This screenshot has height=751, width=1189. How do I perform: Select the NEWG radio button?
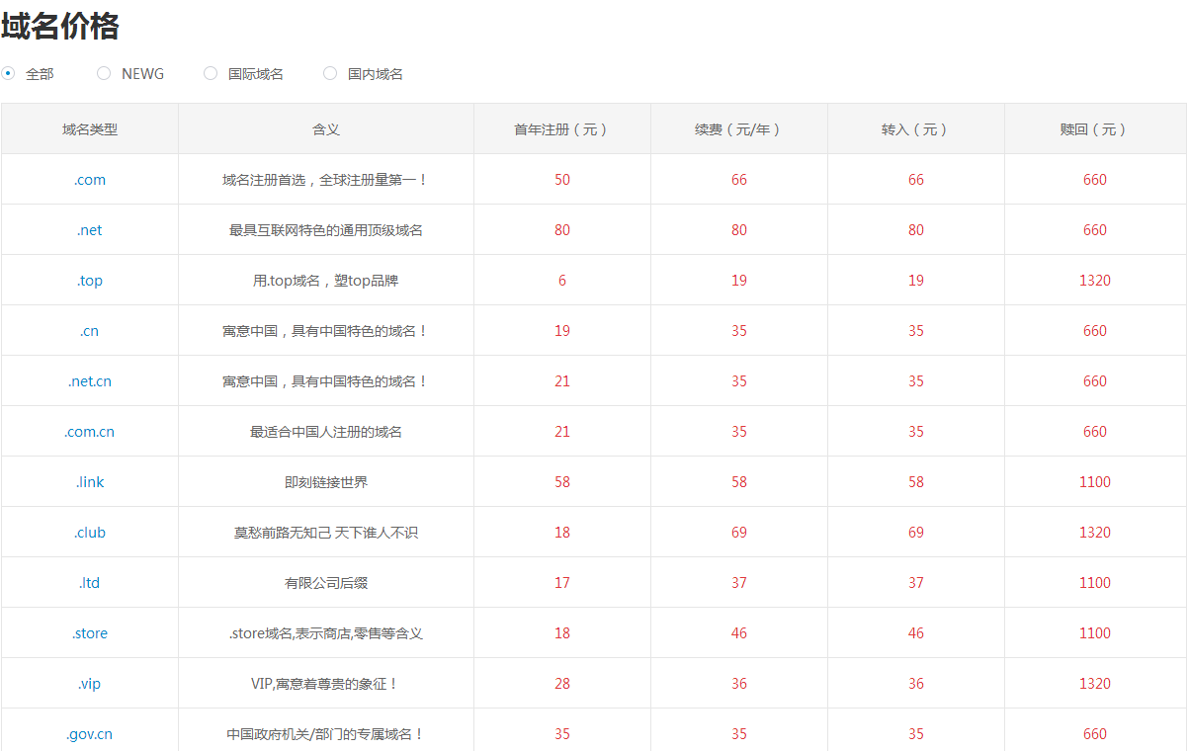[104, 73]
